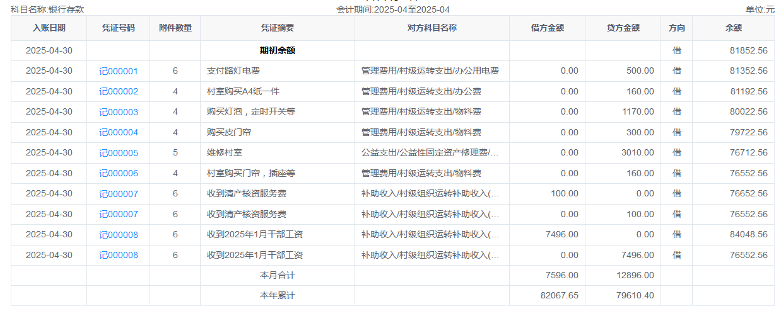
Task: Click the 对方科目名称 column header
Action: pos(432,28)
